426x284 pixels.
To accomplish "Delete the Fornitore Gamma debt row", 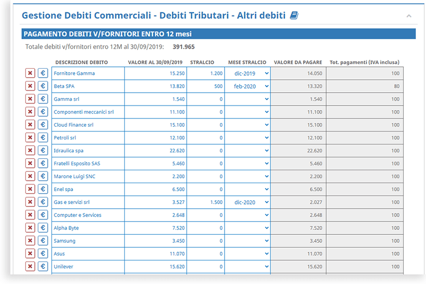I will pos(30,73).
